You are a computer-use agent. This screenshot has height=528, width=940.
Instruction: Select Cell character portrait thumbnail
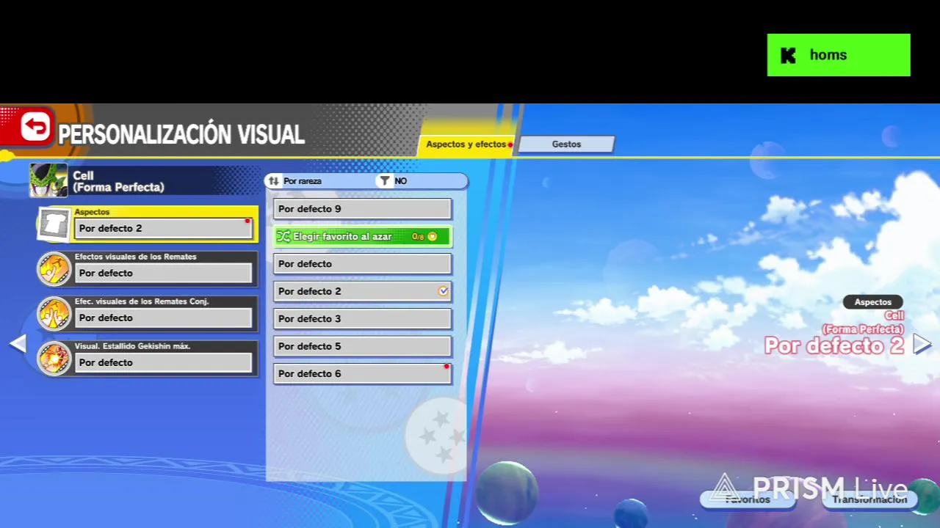coord(48,180)
